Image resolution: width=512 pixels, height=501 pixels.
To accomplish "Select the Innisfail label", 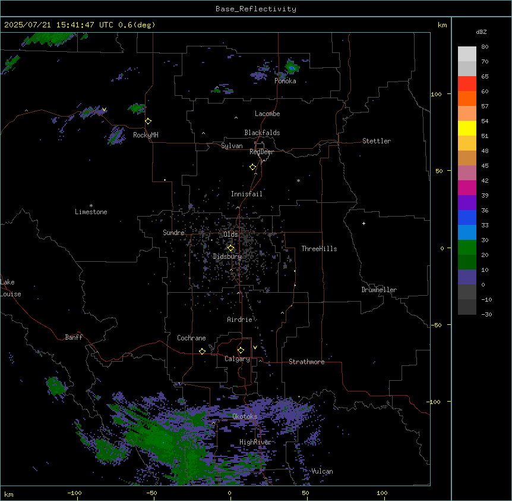I will pyautogui.click(x=246, y=194).
